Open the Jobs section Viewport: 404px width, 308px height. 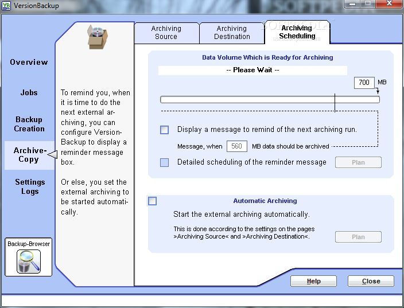pos(29,92)
